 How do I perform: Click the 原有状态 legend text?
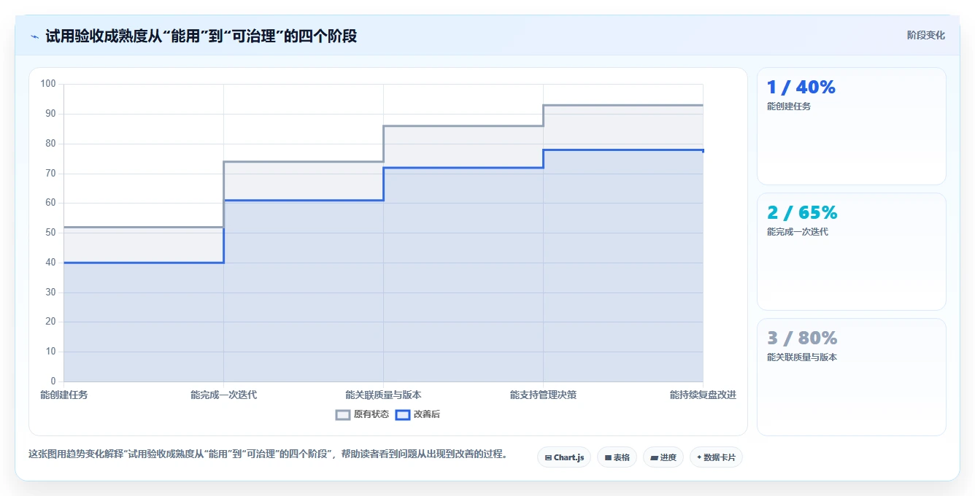coord(371,414)
